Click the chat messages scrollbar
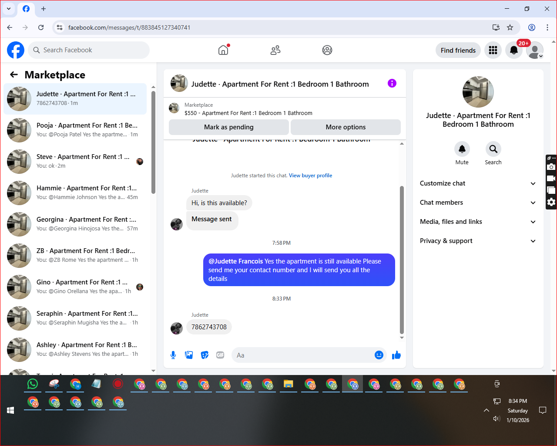This screenshot has width=557, height=446. coord(402,260)
